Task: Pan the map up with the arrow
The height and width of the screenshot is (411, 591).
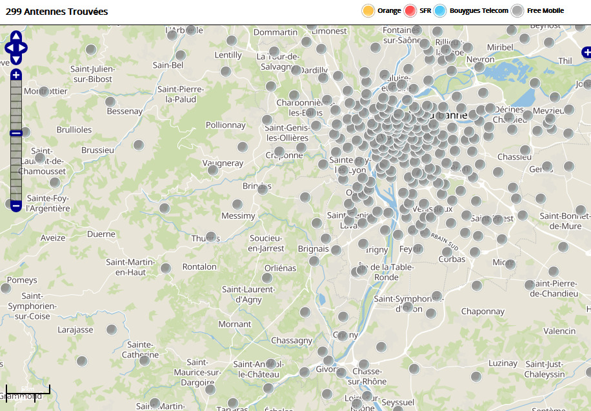Action: (16, 36)
